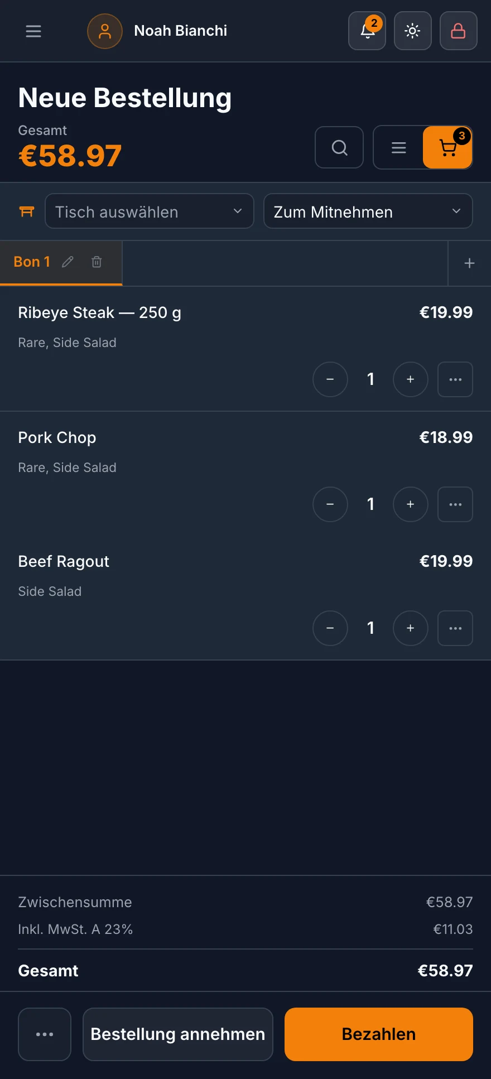Lock the screen with padlock icon
The image size is (491, 1079).
tap(459, 31)
